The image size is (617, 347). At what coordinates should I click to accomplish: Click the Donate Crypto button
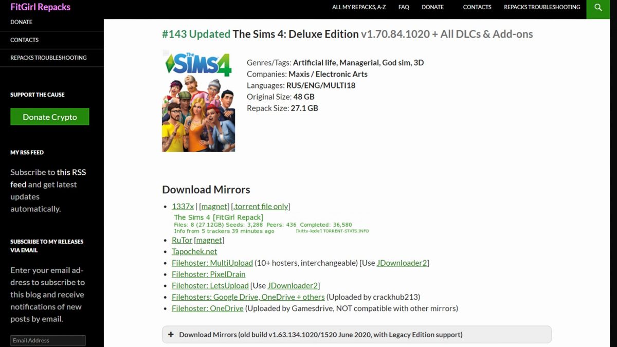[50, 117]
